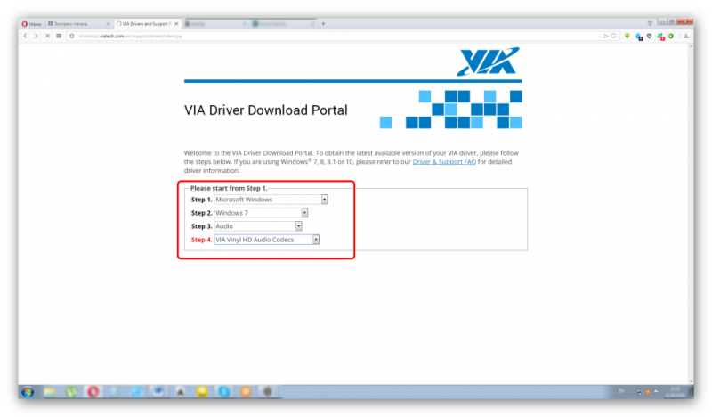Open the green uTorrent taskbar icon
712x417 pixels.
[71, 391]
